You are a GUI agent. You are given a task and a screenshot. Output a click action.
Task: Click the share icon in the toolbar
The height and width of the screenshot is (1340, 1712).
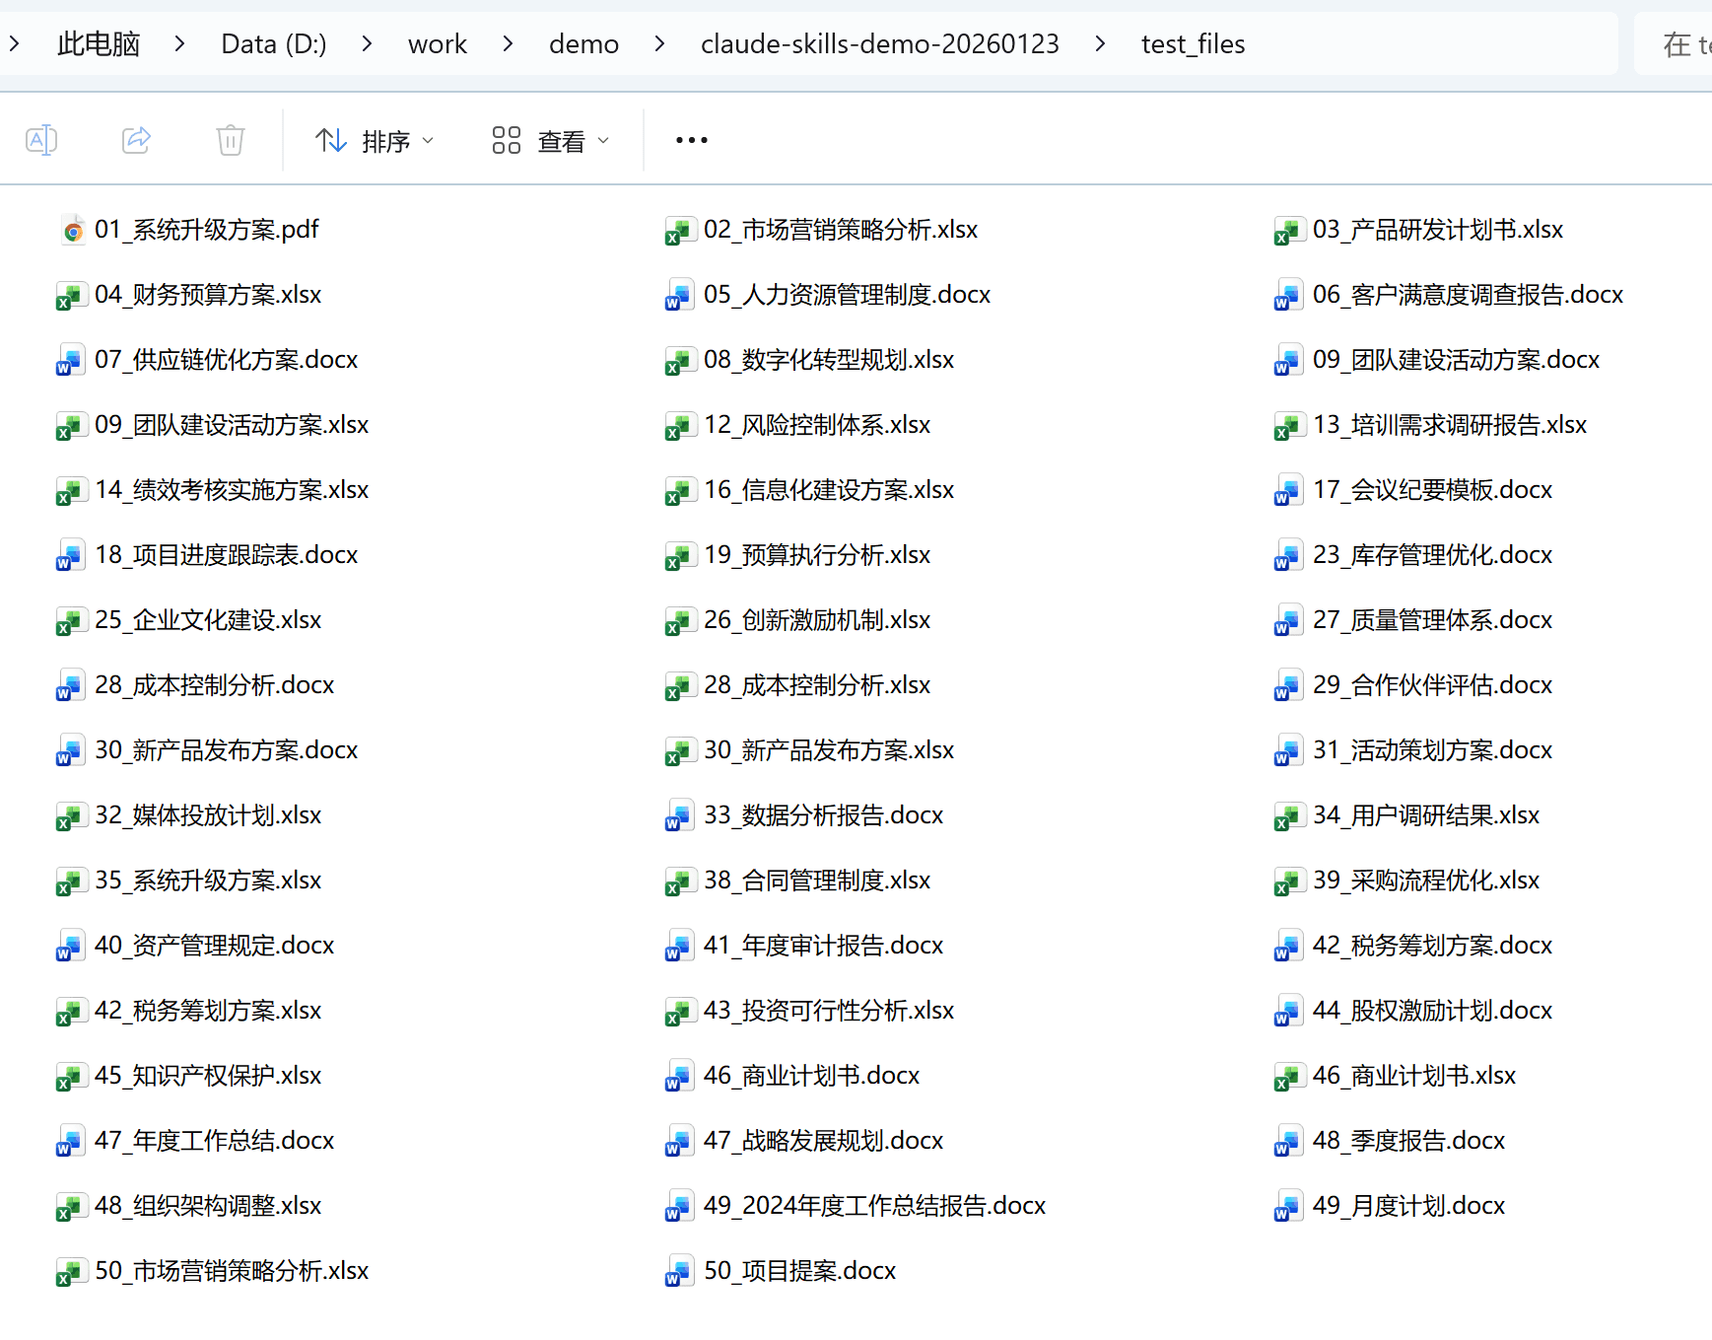tap(136, 140)
